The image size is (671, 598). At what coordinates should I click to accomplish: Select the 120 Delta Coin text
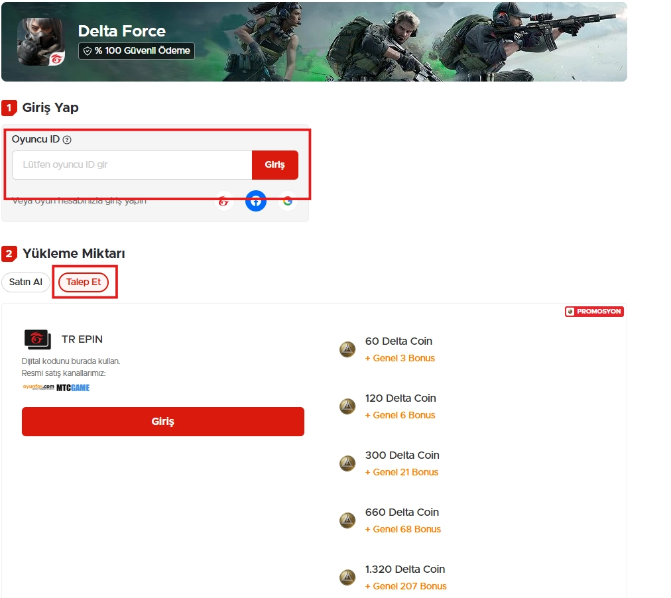tap(400, 398)
